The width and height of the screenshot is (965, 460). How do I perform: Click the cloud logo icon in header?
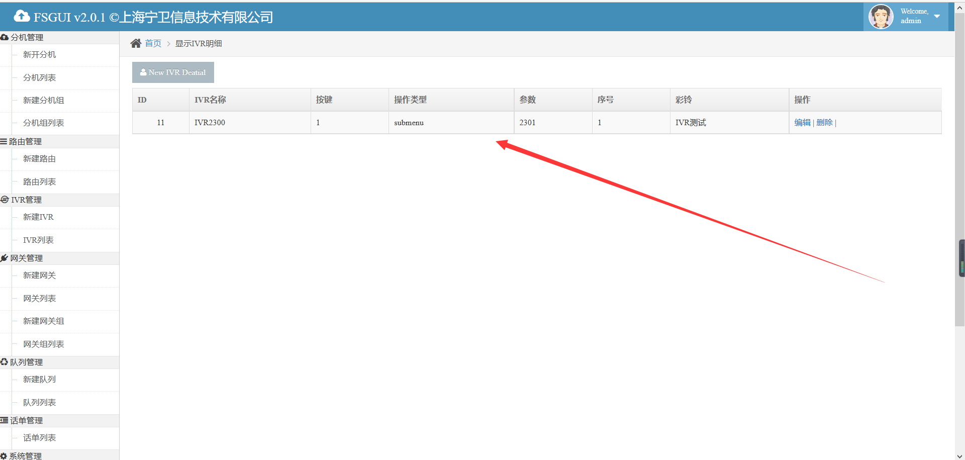(22, 17)
